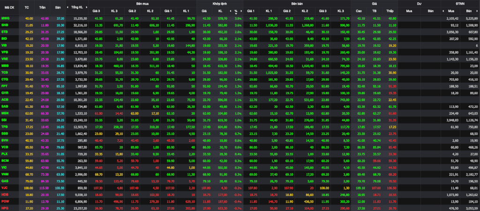Open the HPG stock symbol

pos(5,207)
